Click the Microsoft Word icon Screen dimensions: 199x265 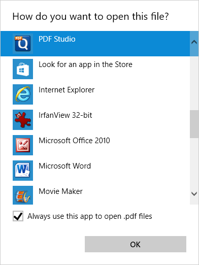tap(23, 171)
